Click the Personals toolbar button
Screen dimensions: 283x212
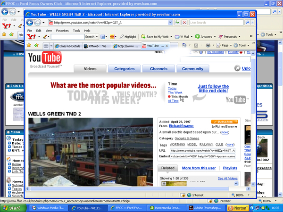click(x=228, y=37)
